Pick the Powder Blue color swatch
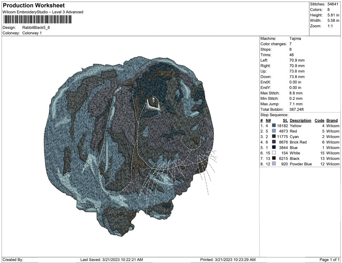The height and width of the screenshot is (263, 342). point(274,164)
